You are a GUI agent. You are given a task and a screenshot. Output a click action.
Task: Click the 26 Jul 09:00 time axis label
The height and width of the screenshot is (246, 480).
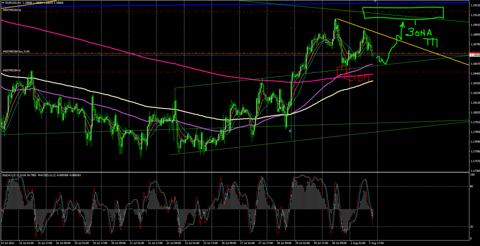[229, 243]
